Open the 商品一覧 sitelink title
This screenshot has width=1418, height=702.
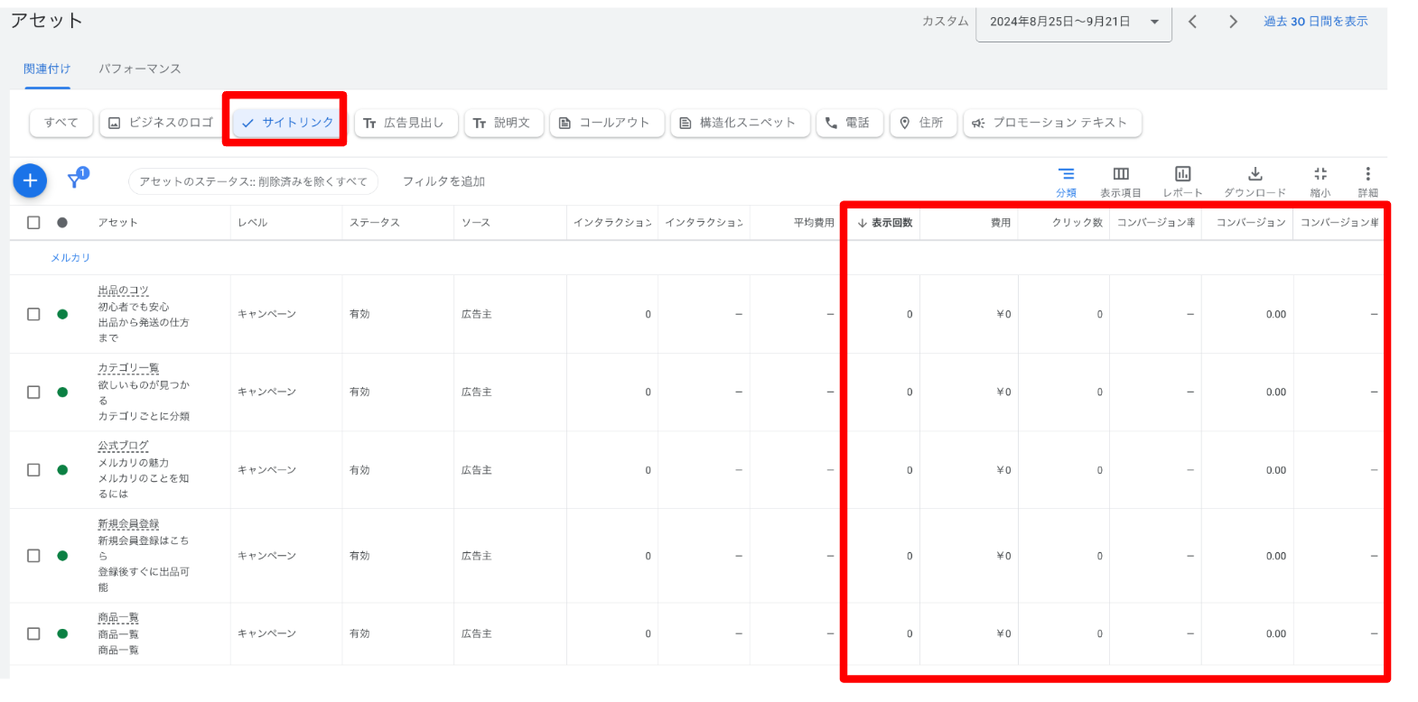tap(118, 618)
